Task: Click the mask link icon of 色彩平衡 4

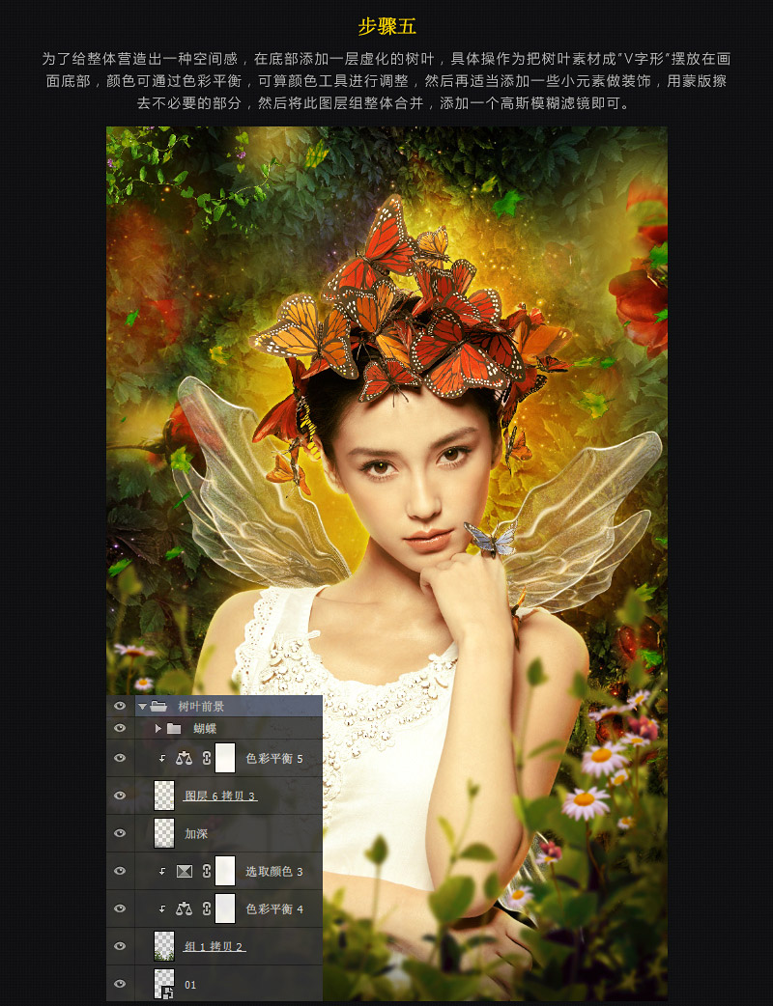Action: 207,908
